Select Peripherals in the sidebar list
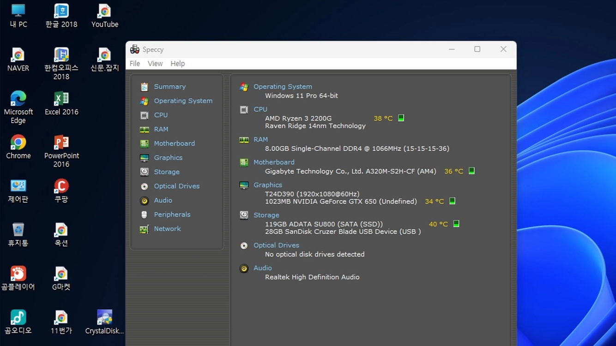The width and height of the screenshot is (616, 346). 172,215
